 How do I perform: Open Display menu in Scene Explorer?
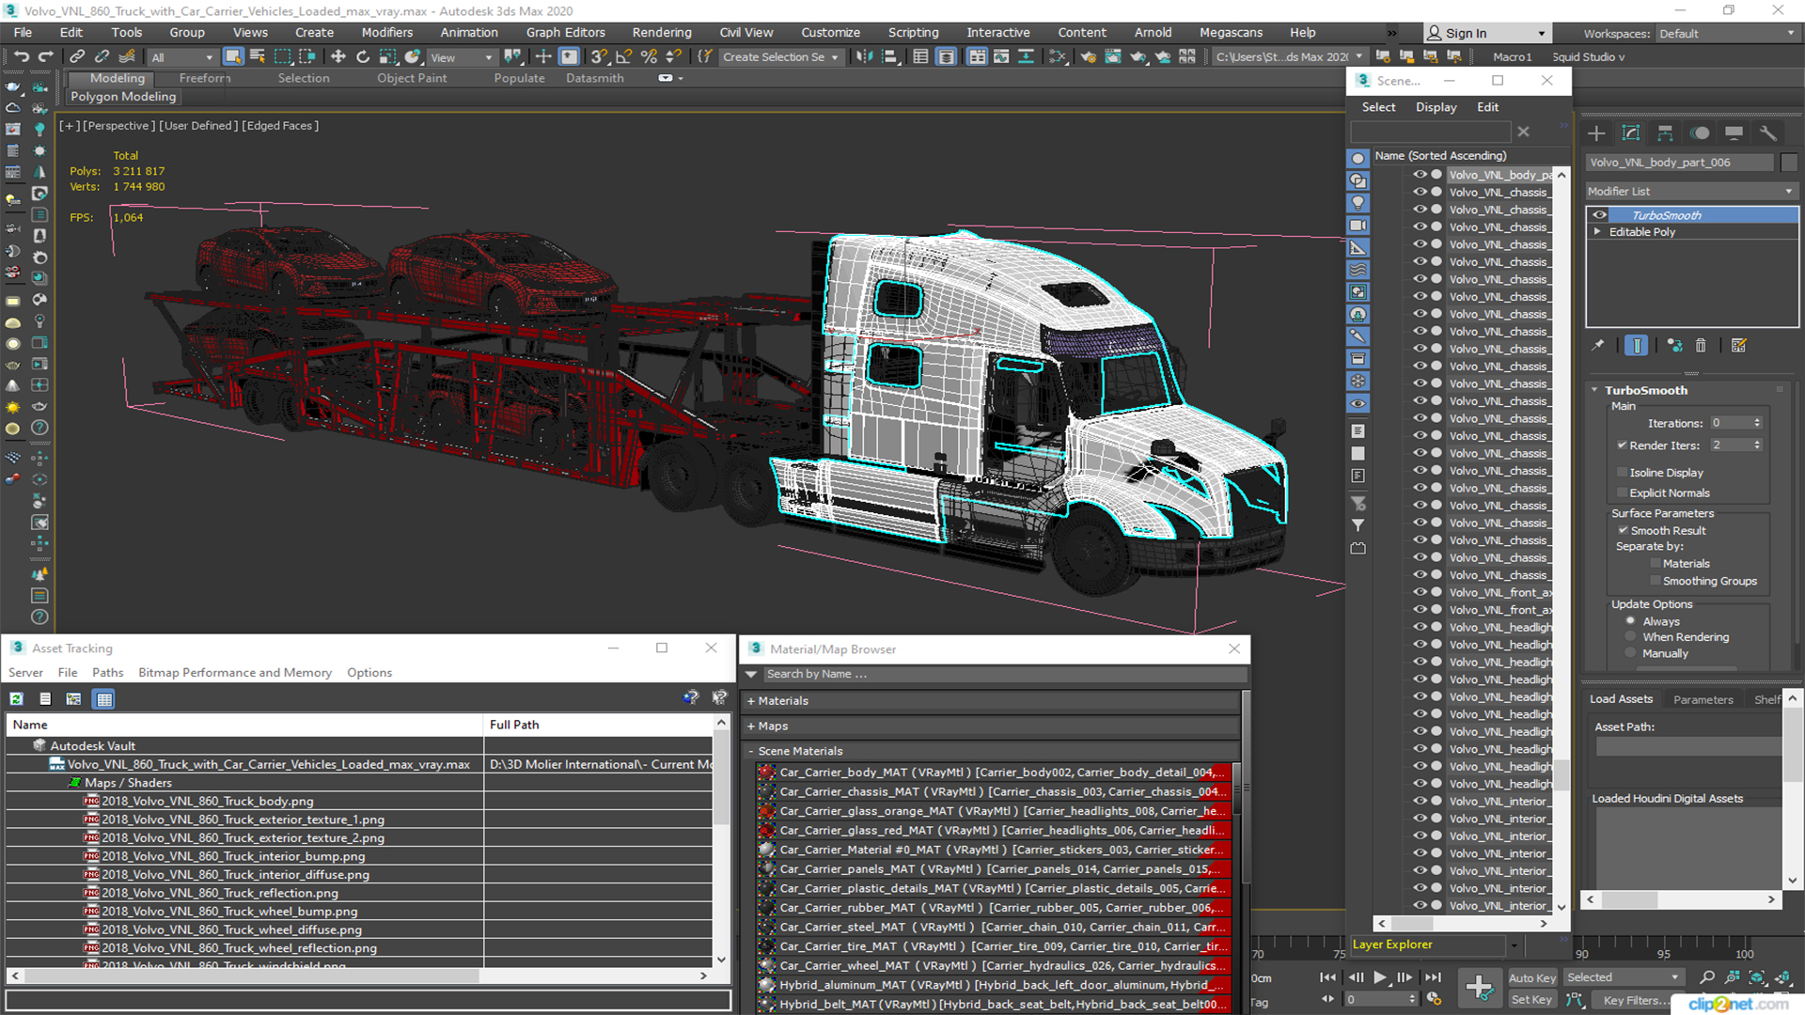[1436, 107]
